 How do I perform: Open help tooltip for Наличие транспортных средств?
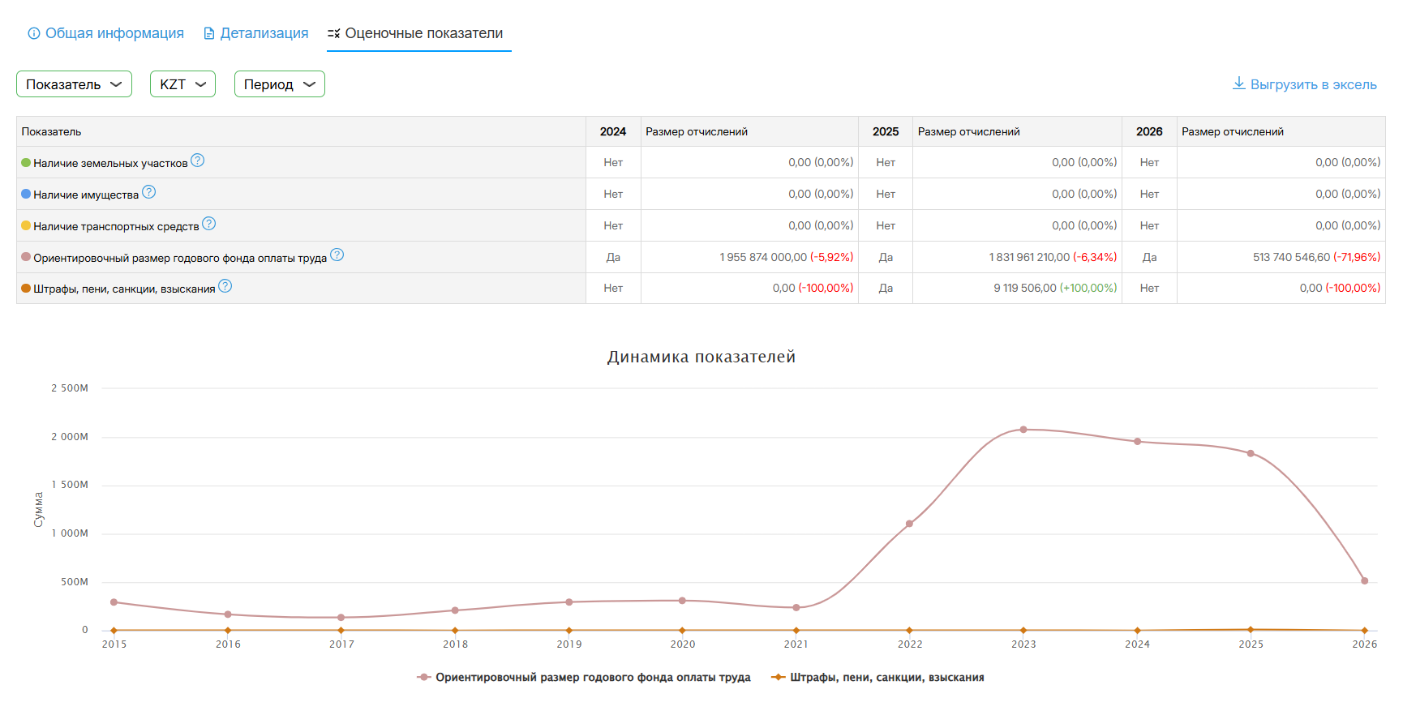[x=208, y=224]
